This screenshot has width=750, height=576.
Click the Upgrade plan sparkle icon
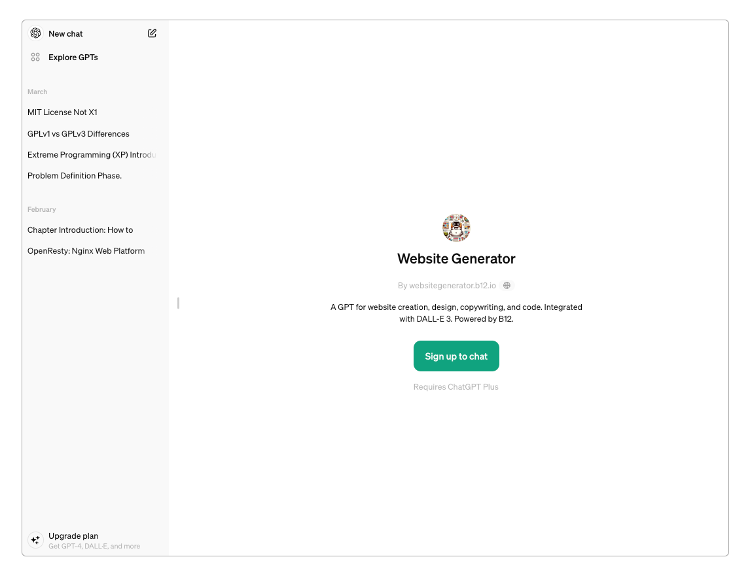point(35,540)
